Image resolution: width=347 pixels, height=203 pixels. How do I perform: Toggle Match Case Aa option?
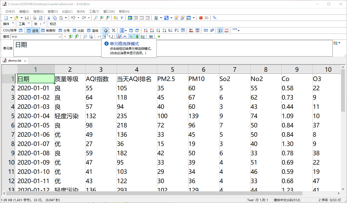119,37
